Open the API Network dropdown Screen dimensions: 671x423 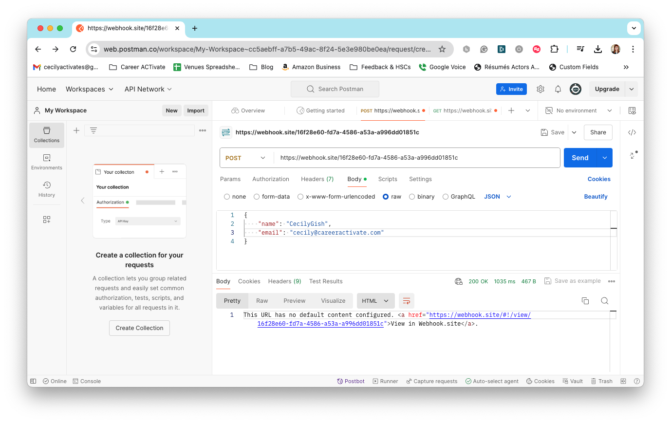pos(148,89)
